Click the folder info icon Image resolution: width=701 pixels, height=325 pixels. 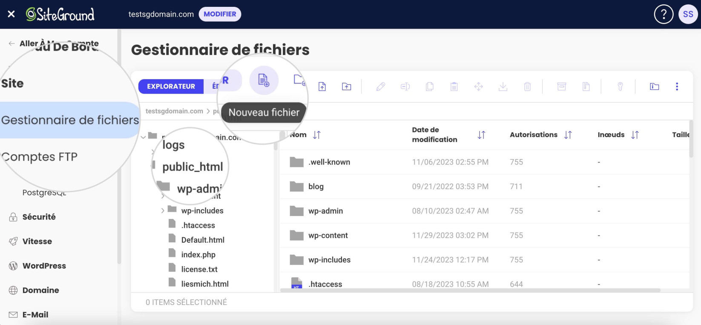655,86
